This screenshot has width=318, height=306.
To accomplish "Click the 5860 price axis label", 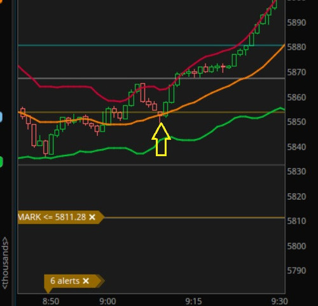I will coord(296,97).
